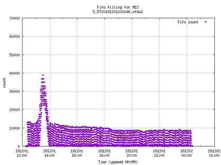221x165 pixels.
Task: Click the x-axis tick label 181201 20:00
Action: (x=132, y=153)
